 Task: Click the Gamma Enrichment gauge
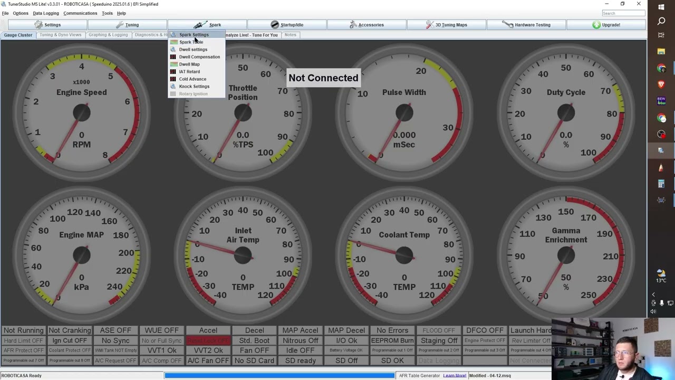[566, 254]
